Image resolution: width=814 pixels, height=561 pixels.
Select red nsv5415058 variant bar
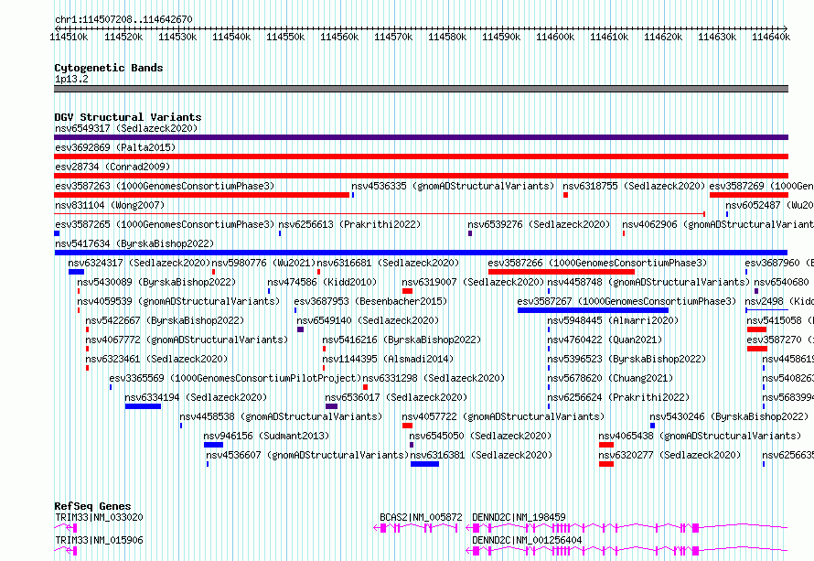[x=757, y=329]
